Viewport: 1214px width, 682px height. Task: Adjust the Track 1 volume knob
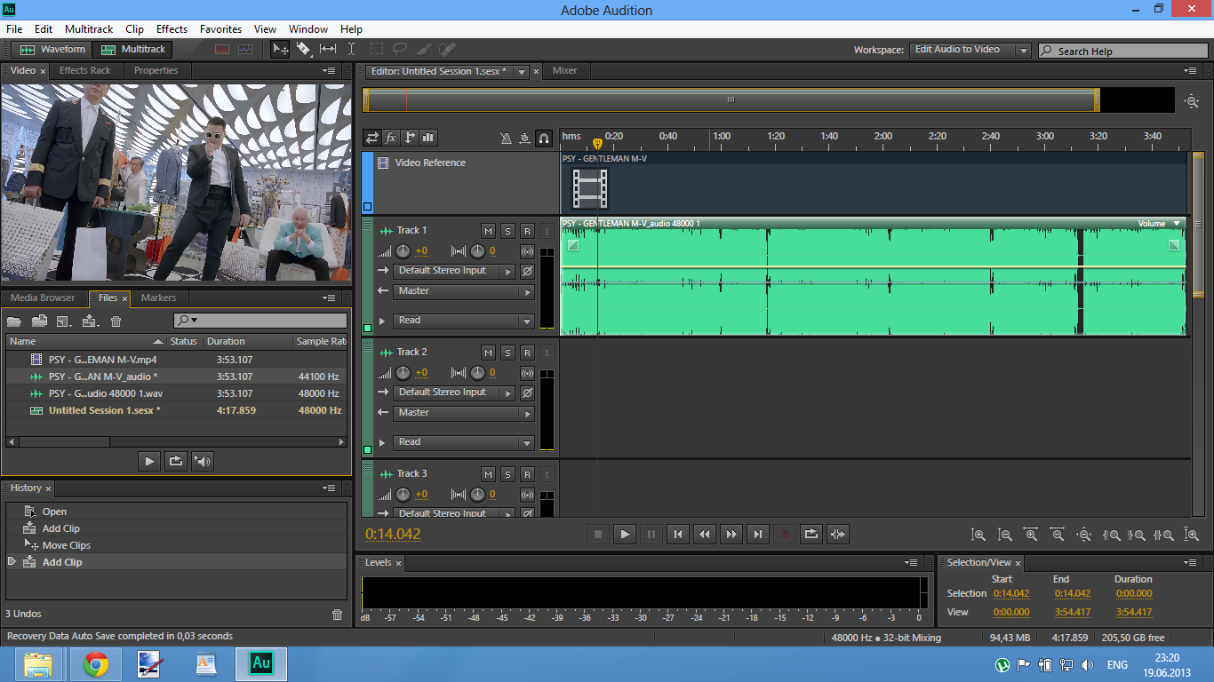(x=403, y=251)
